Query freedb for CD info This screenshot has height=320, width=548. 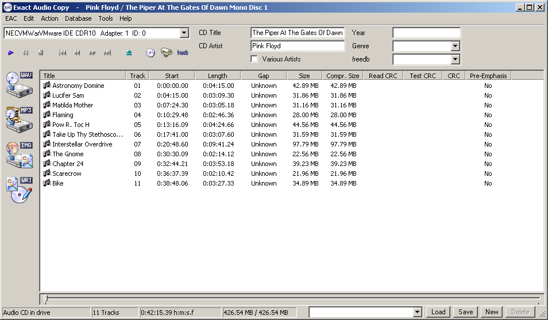click(183, 53)
